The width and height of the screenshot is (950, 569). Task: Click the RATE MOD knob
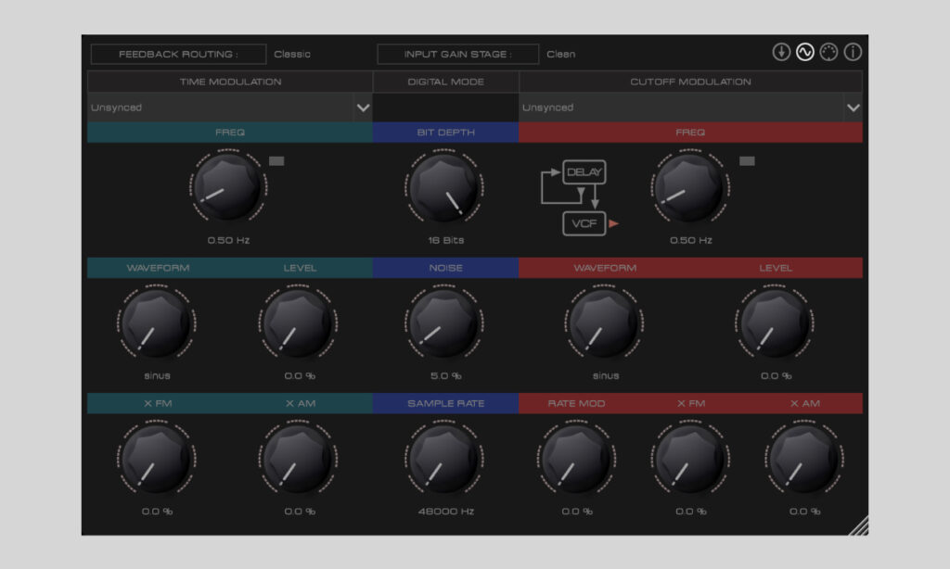(x=576, y=458)
